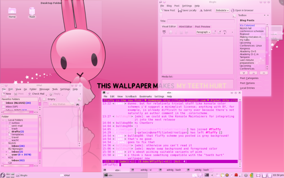
Task: Open Fedora application launcher menu
Action: [3, 175]
